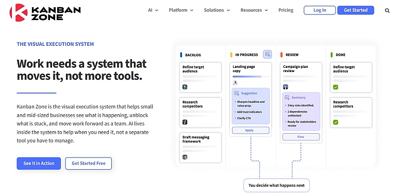Click the blue Backlog column marker
This screenshot has width=400, height=196.
(x=181, y=55)
